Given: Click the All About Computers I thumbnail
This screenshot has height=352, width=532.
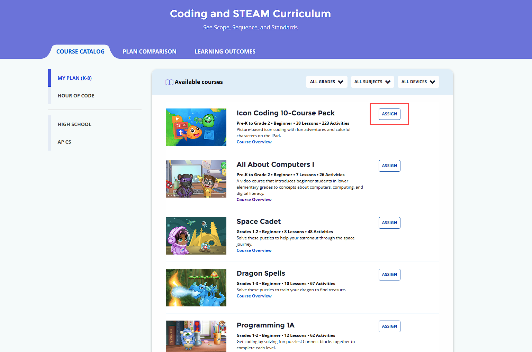Looking at the screenshot, I should point(196,179).
